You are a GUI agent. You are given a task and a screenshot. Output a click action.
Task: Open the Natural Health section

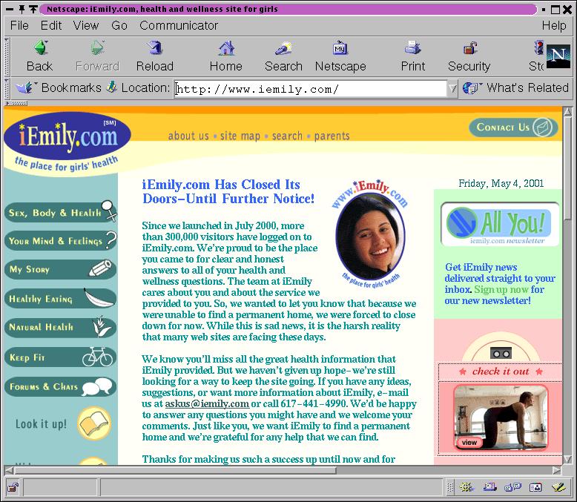(61, 327)
